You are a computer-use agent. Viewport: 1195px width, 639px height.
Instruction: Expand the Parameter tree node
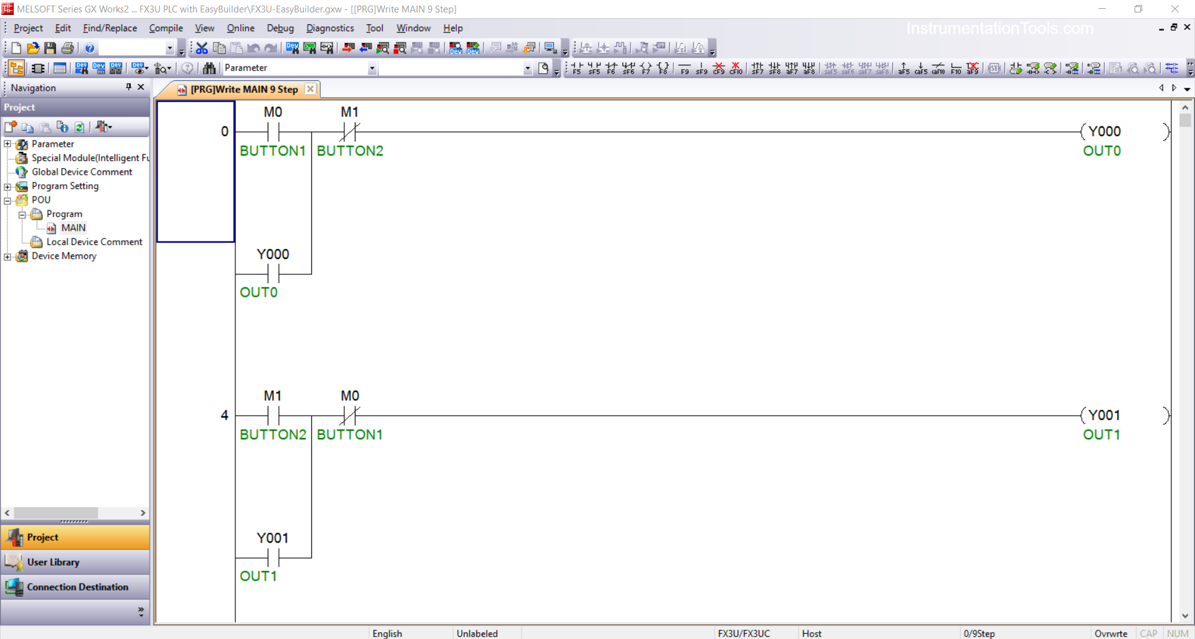click(7, 144)
